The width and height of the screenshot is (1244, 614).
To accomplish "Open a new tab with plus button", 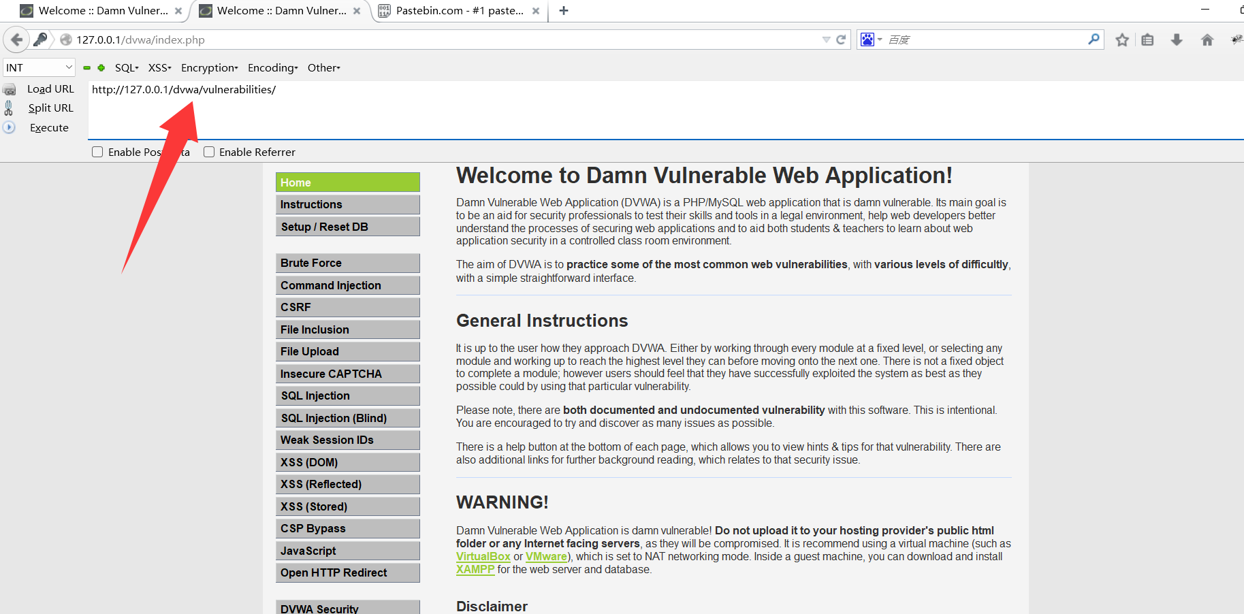I will click(564, 10).
